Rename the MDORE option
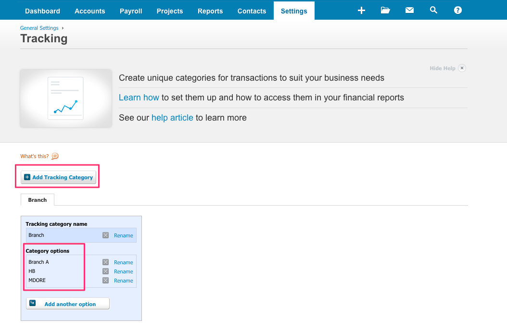The height and width of the screenshot is (332, 507). tap(124, 281)
